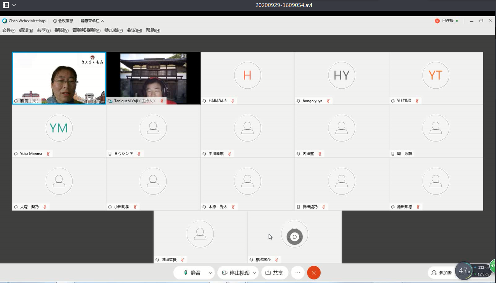496x283 pixels.
Task: Click the 共享 share button
Action: tap(274, 273)
